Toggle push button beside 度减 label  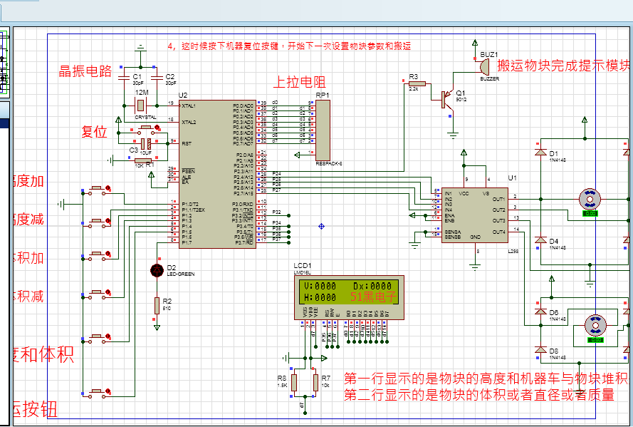pyautogui.click(x=98, y=222)
